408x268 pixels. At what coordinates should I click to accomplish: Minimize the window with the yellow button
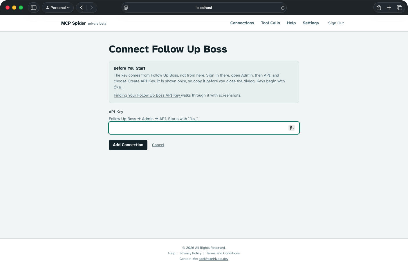[x=14, y=8]
